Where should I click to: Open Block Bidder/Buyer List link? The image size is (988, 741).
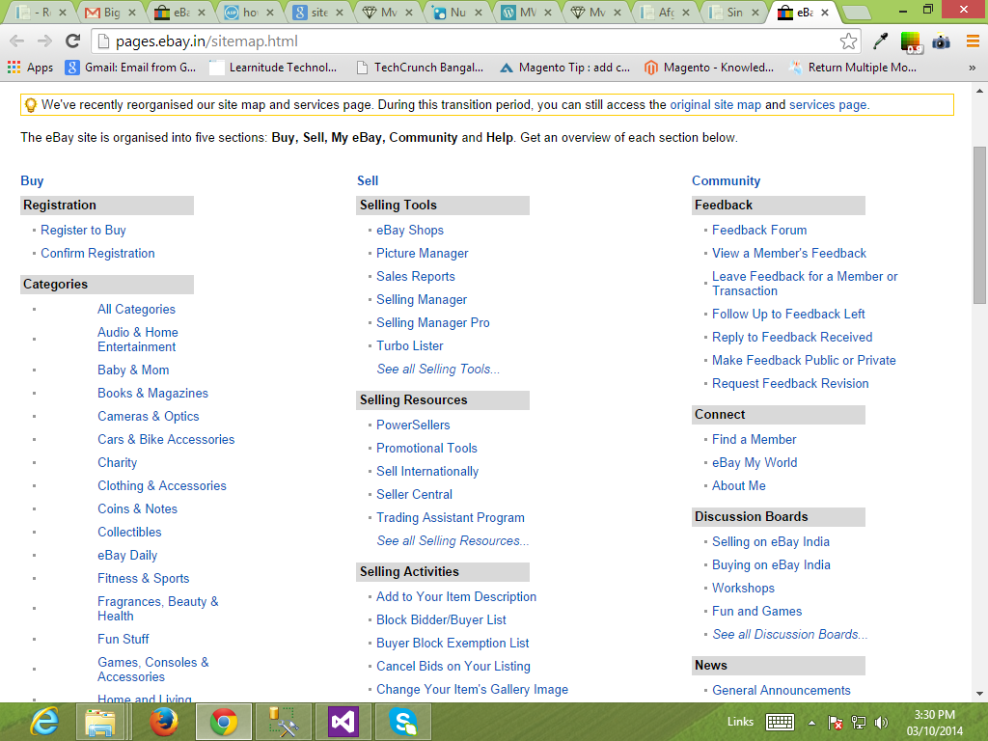pos(441,620)
